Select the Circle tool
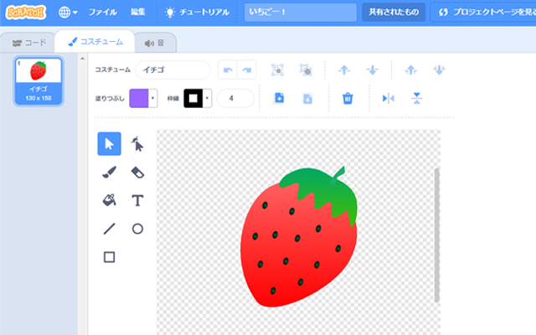This screenshot has height=335, width=536. (x=137, y=229)
